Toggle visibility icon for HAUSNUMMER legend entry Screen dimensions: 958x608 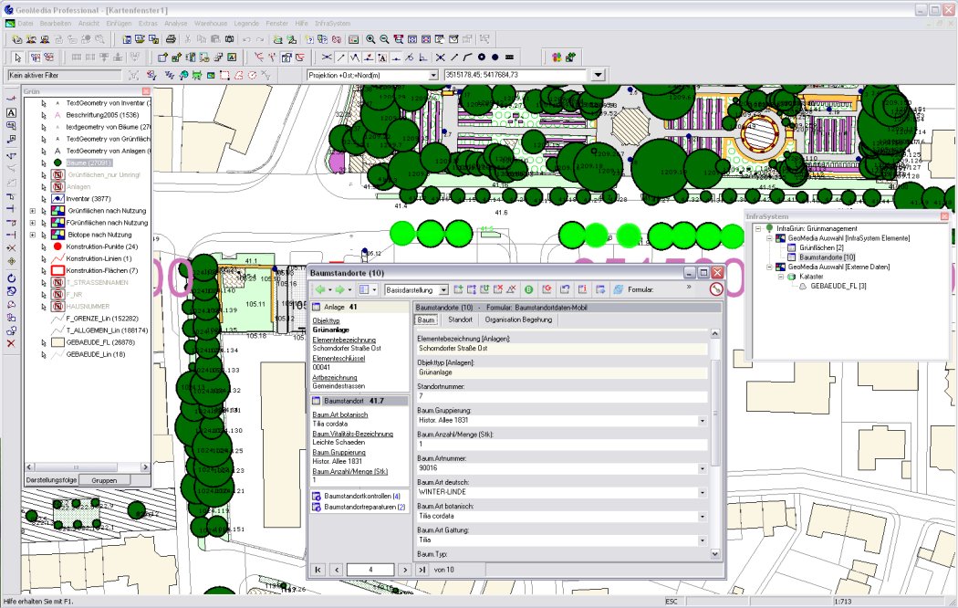57,307
